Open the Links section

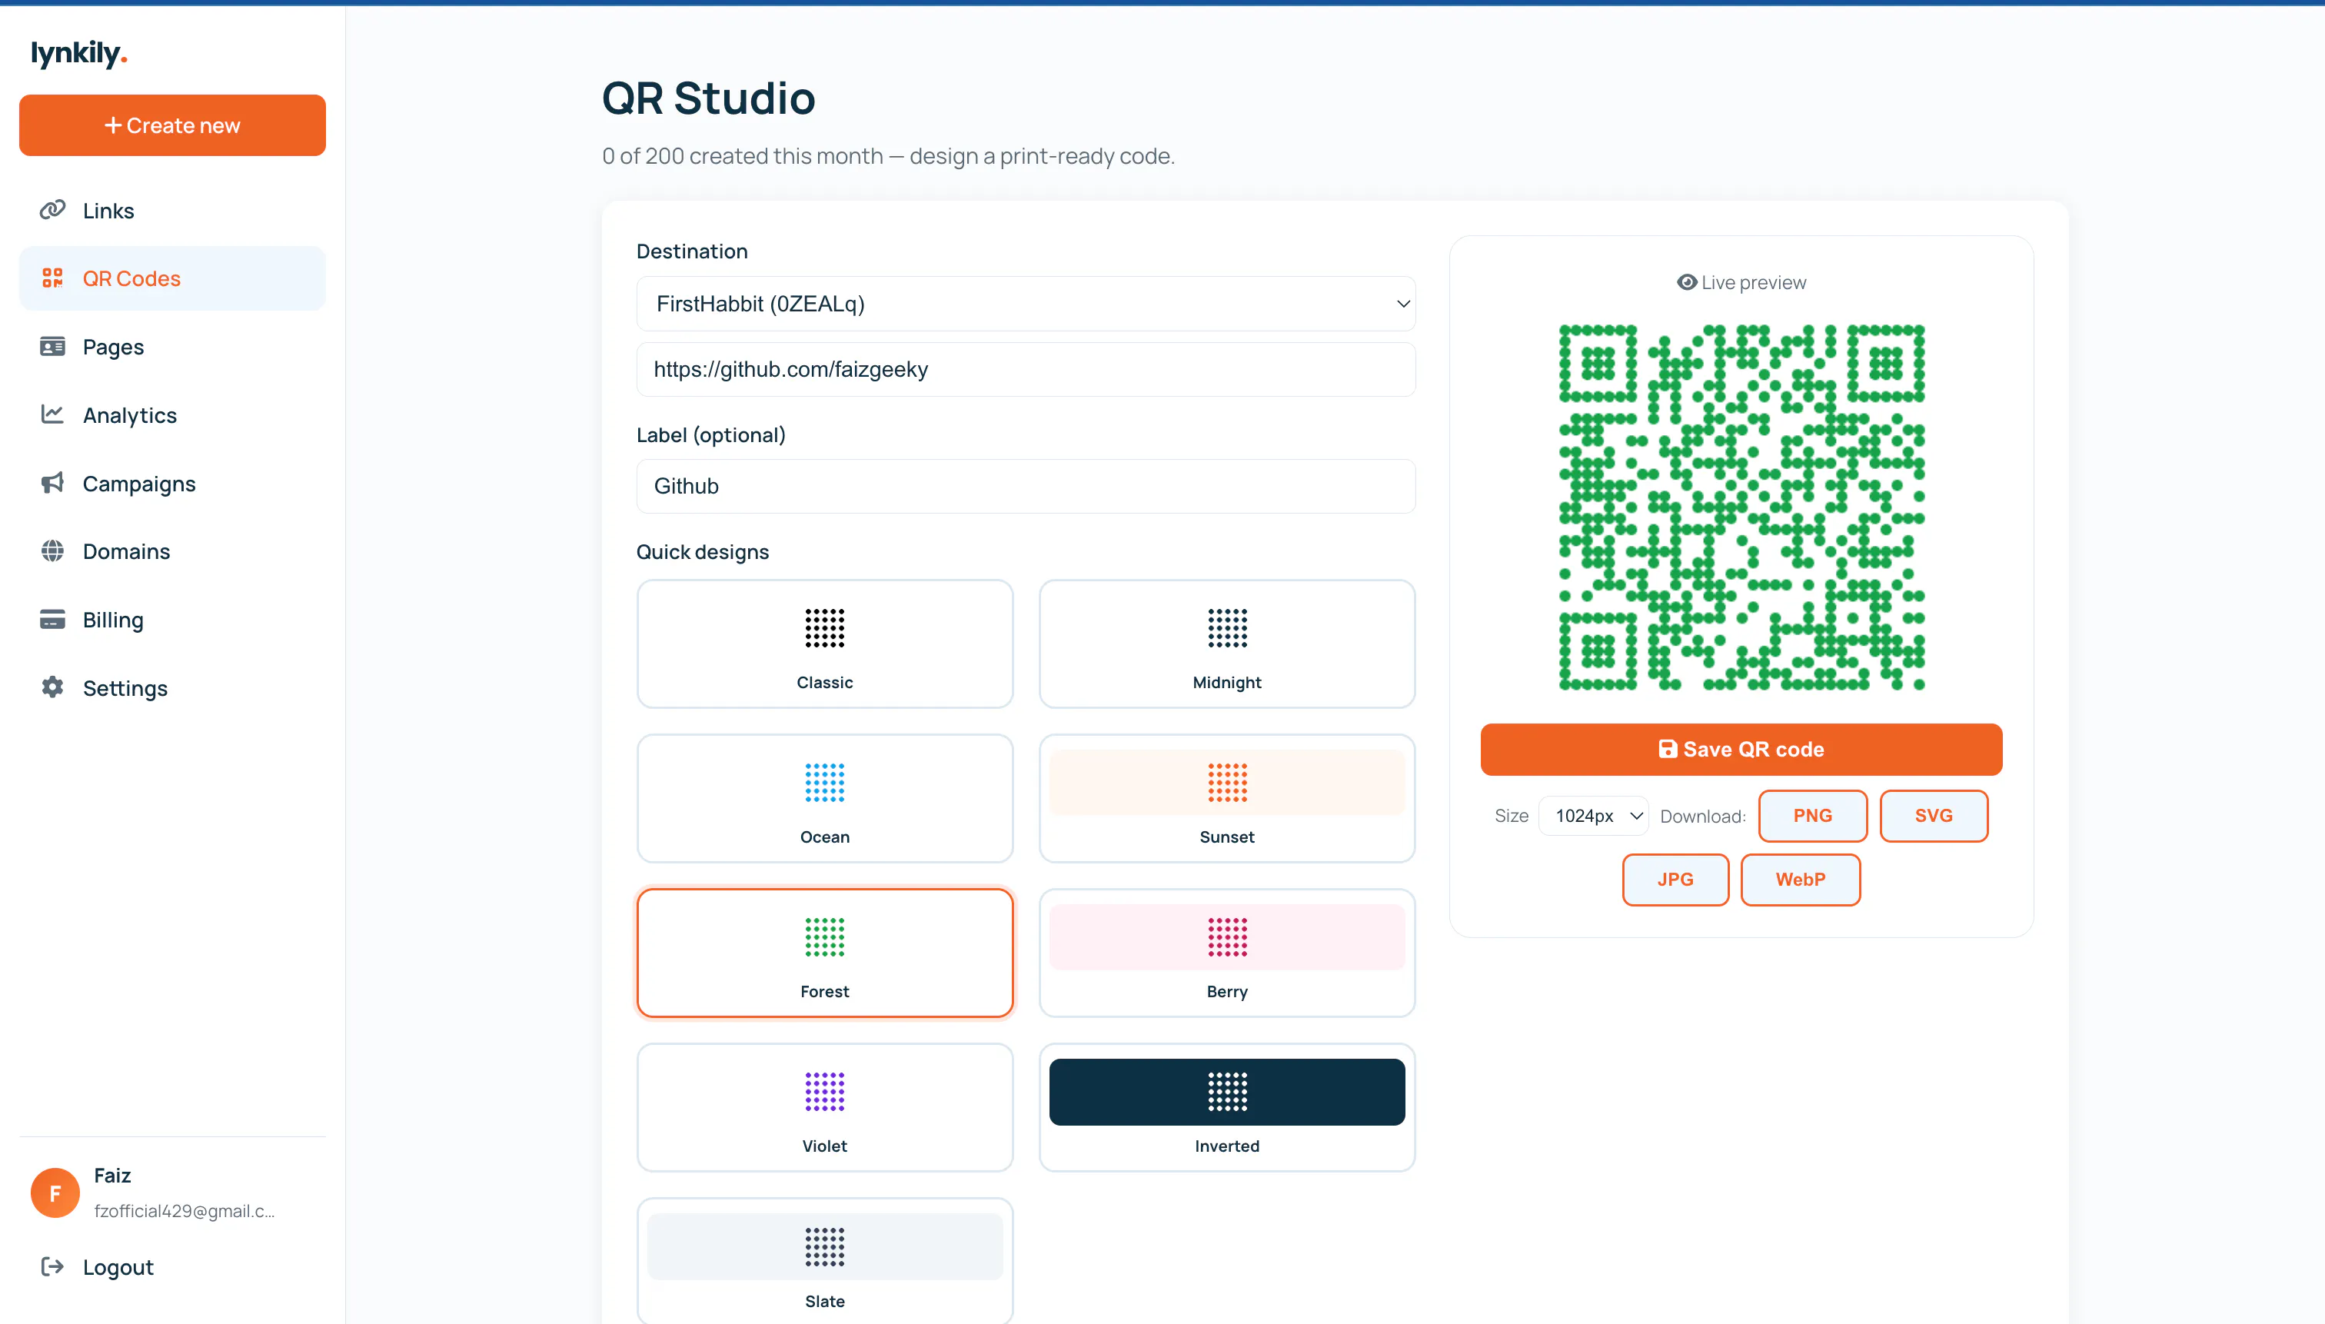coord(173,210)
